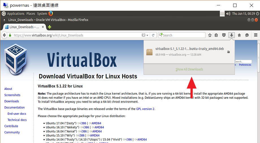
Task: Open the Ubuntu MATE logo menu icon
Action: pyautogui.click(x=4, y=14)
